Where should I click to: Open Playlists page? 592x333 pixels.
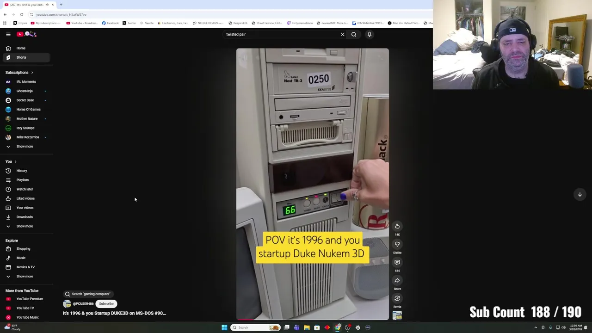click(26, 180)
